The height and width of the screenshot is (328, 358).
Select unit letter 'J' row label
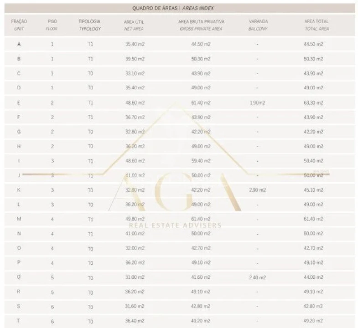click(19, 175)
